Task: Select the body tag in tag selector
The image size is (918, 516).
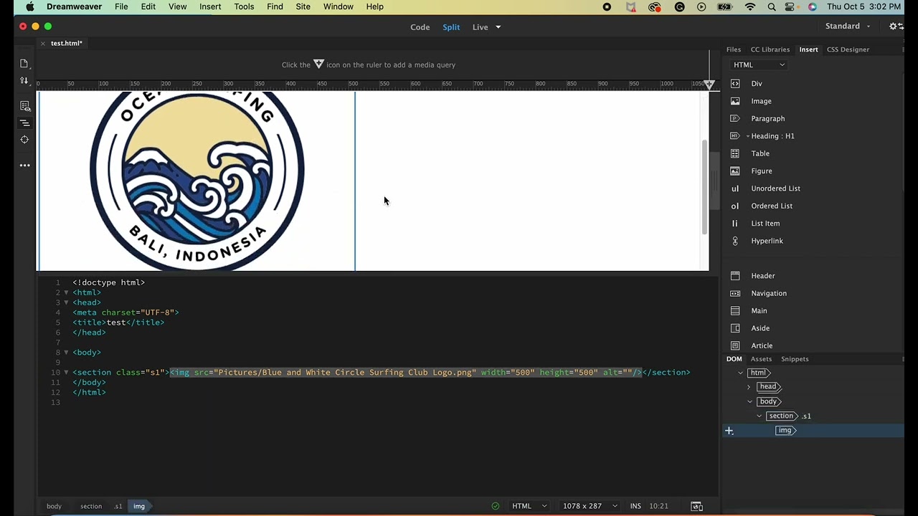Action: 55,506
